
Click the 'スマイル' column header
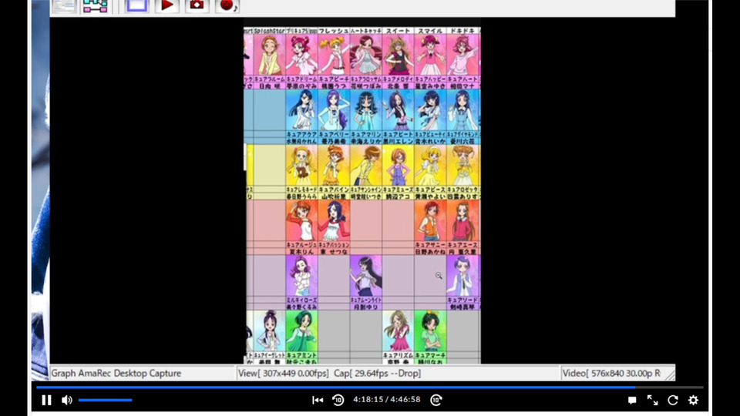pos(430,31)
